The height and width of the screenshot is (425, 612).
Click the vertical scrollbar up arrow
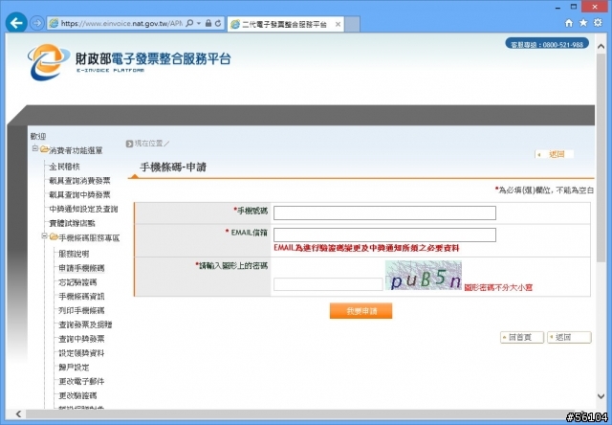tap(601, 47)
